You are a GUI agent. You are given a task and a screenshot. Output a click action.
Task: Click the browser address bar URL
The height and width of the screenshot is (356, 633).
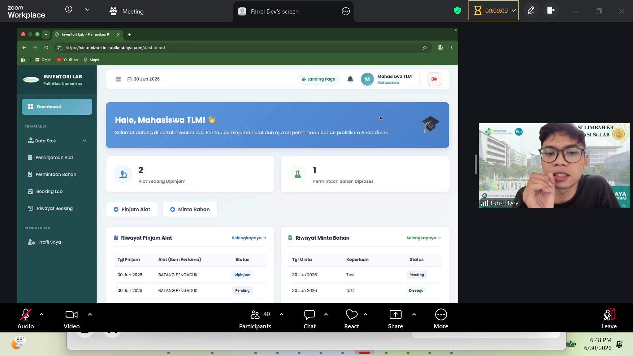point(115,48)
